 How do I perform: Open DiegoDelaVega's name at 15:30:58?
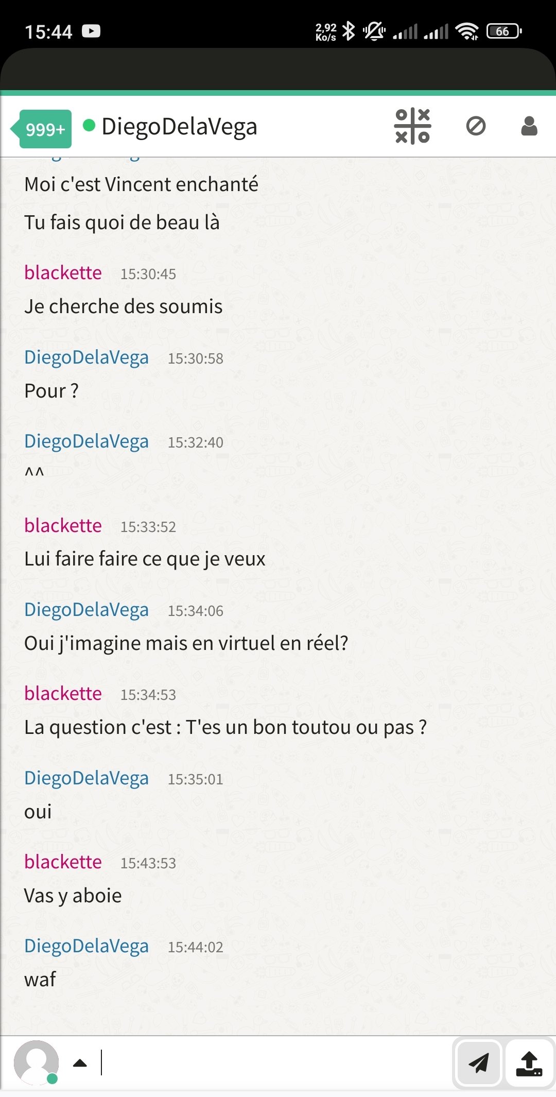point(86,357)
